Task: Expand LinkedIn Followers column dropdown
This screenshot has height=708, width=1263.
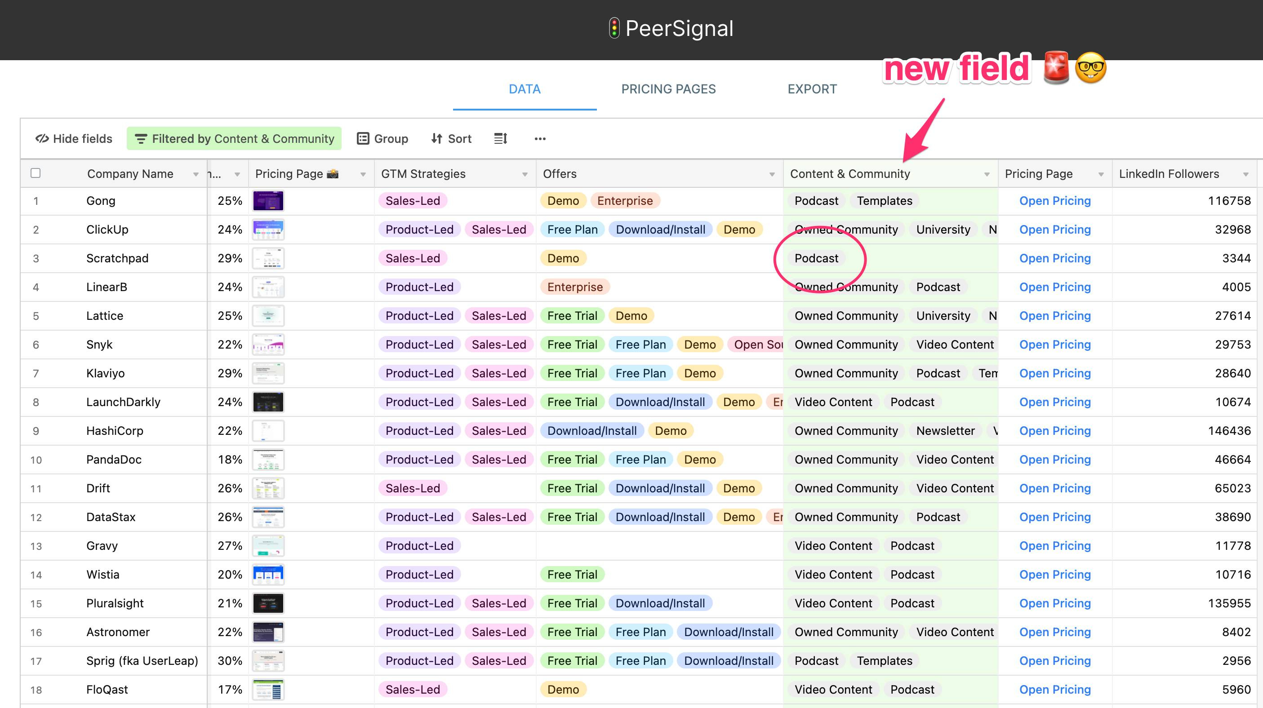Action: coord(1245,174)
